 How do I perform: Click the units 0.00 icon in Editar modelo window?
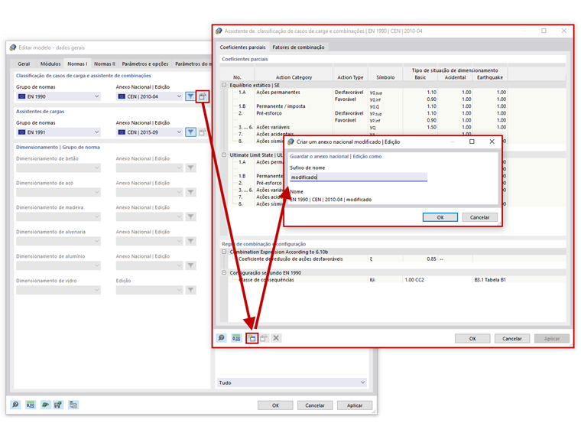[31, 405]
